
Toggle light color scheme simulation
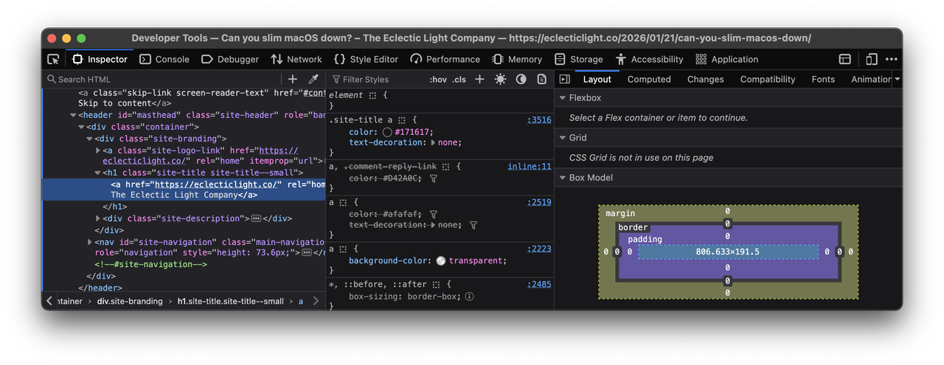501,79
